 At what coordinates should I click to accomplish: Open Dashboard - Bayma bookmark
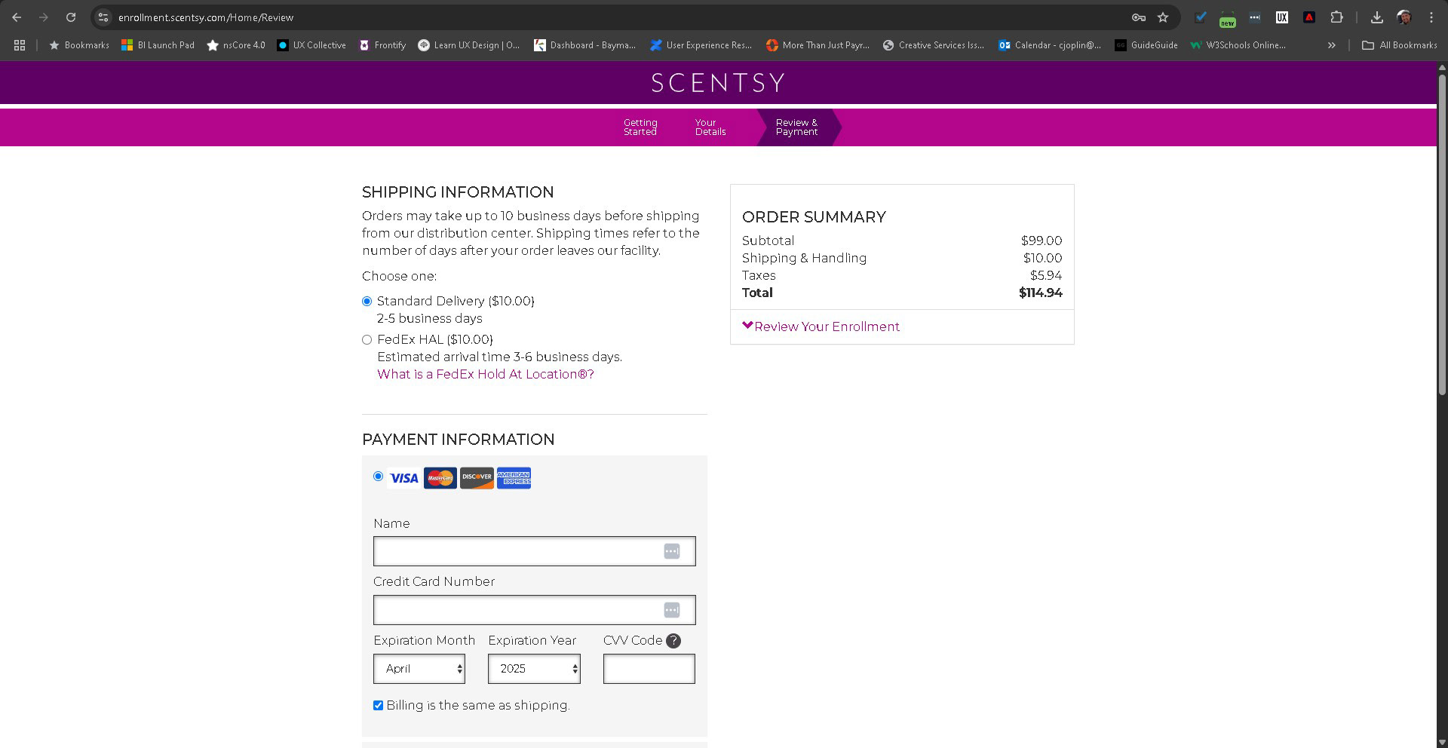[584, 45]
